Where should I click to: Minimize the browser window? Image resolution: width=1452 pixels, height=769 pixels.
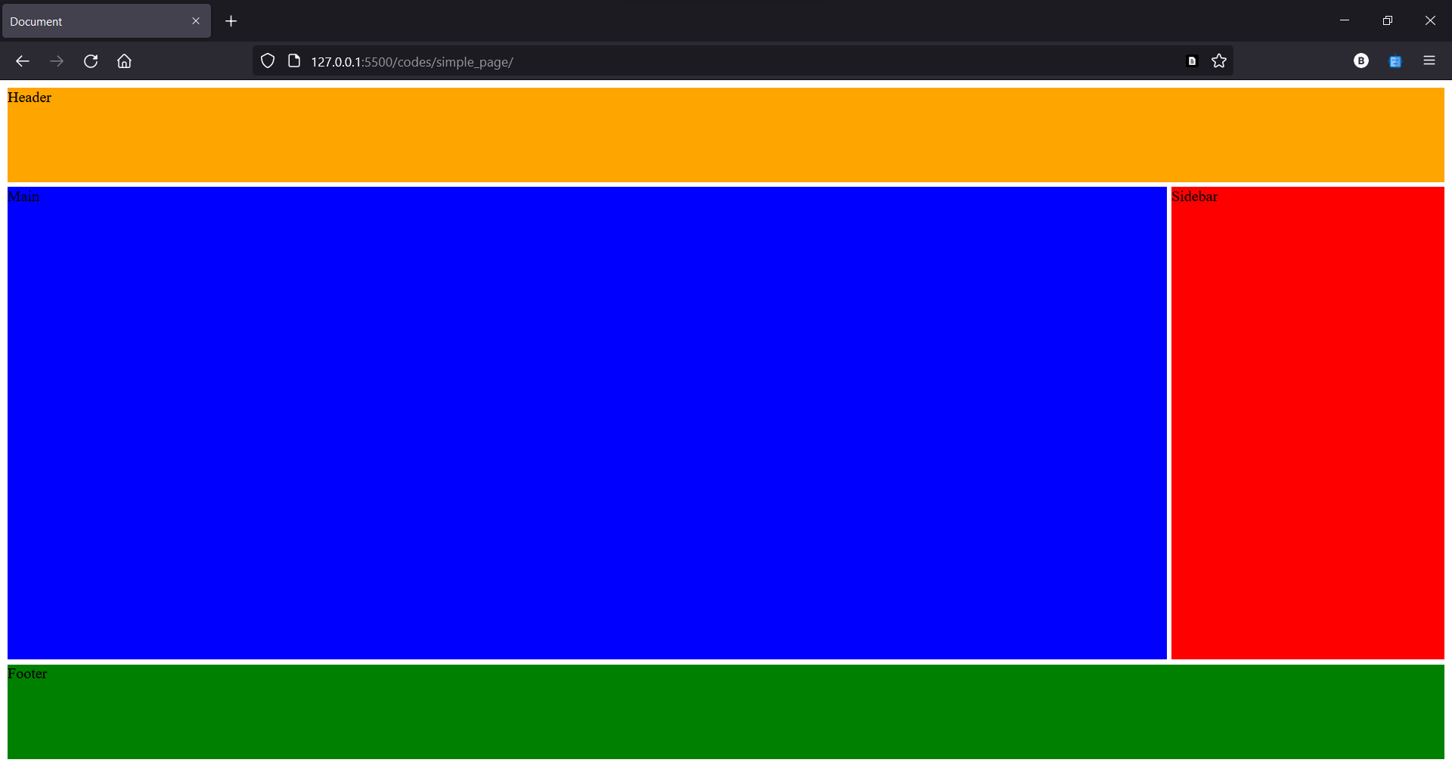click(x=1345, y=20)
